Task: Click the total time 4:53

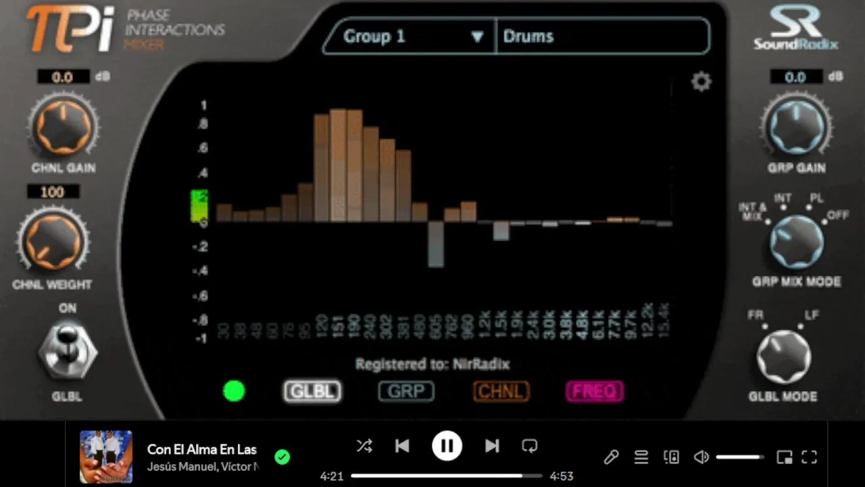Action: pos(562,476)
